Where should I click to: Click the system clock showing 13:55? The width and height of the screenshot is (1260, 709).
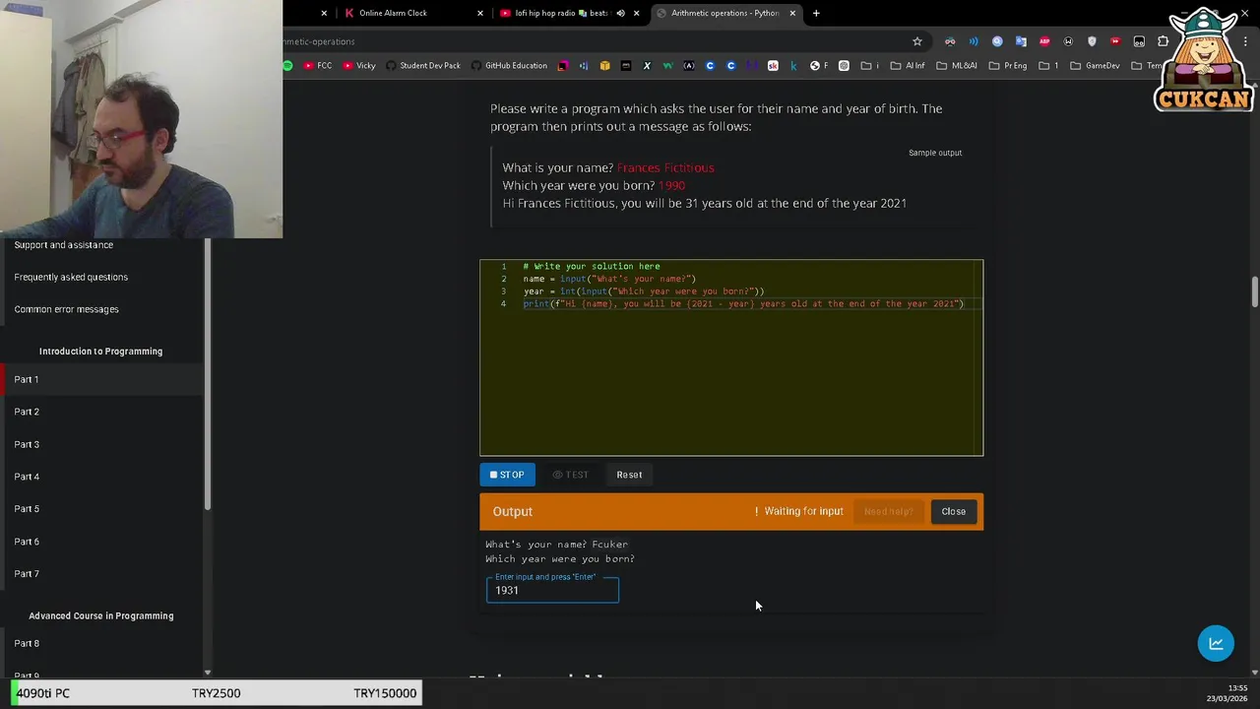point(1238,688)
